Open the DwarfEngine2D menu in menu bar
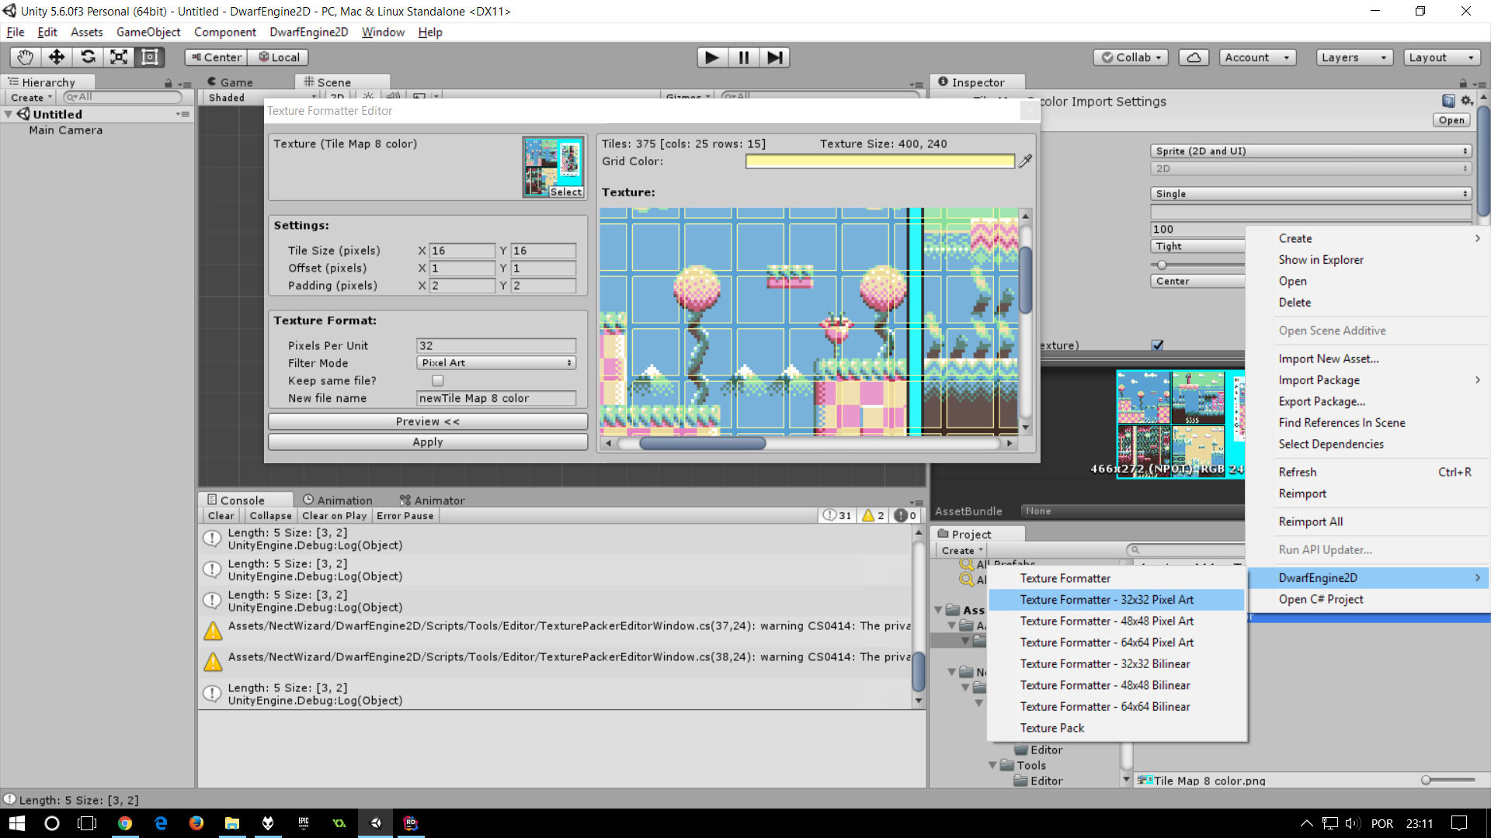The width and height of the screenshot is (1491, 838). [x=308, y=32]
